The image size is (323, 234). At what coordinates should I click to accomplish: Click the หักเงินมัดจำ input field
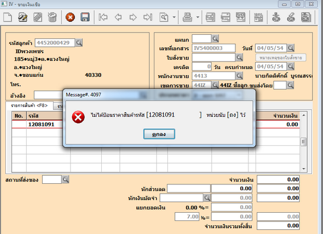[x=182, y=198]
